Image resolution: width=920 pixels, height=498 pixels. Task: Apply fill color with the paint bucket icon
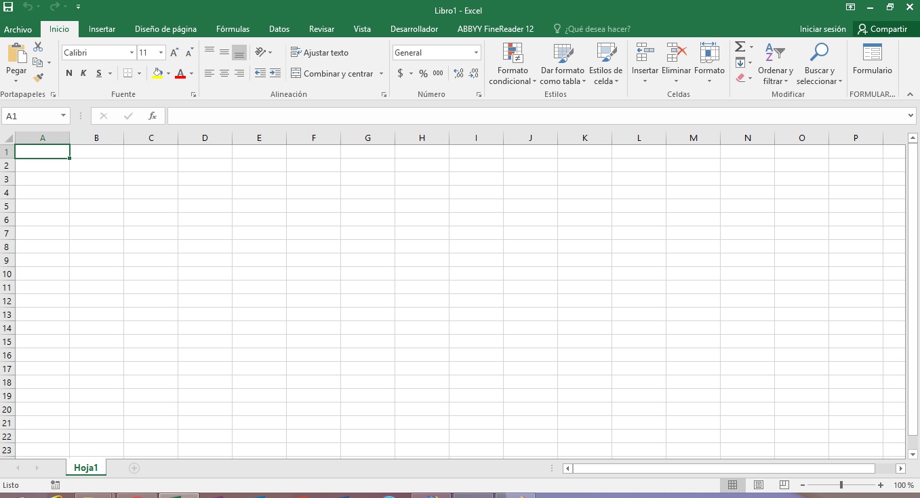(x=157, y=72)
